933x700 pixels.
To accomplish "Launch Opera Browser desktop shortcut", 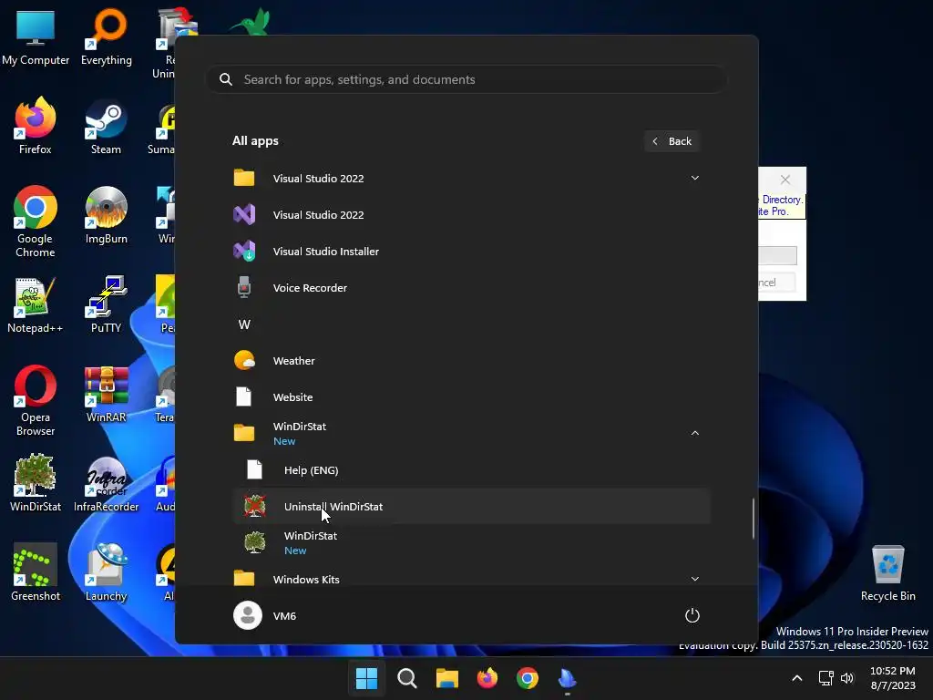I will pyautogui.click(x=36, y=400).
